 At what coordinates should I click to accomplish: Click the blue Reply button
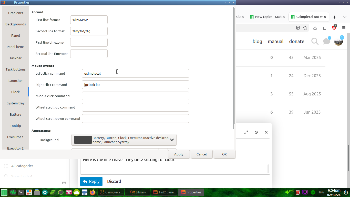point(91,181)
